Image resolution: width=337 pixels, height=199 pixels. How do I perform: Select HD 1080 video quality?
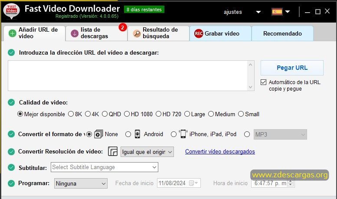127,114
